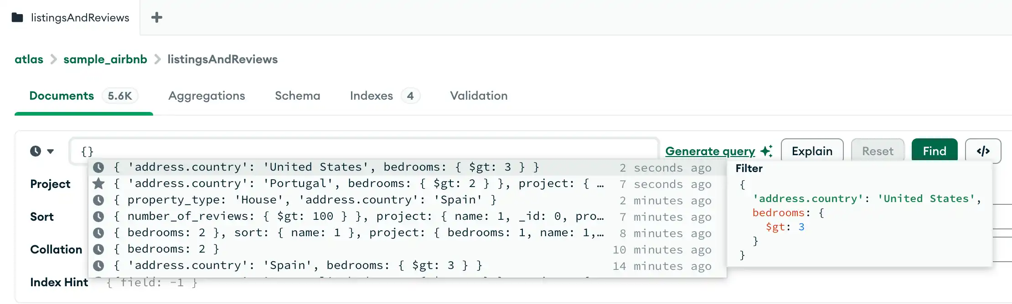Navigate to sample_airbnb breadcrumb
The image size is (1012, 304).
[x=105, y=59]
